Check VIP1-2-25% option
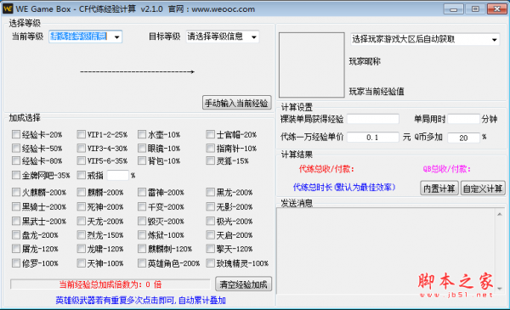 82,134
